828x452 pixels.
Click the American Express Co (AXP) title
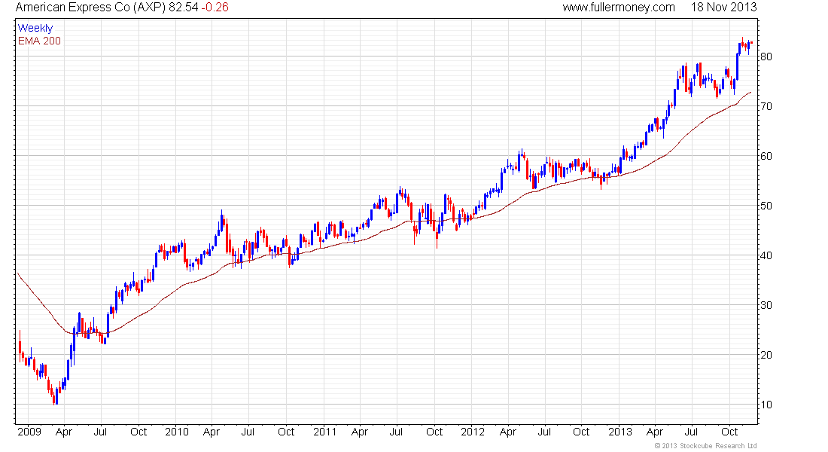click(x=90, y=8)
